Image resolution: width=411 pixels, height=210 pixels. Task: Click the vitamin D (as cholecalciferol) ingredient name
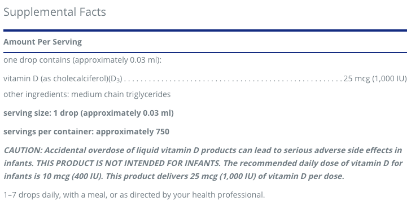pos(63,78)
